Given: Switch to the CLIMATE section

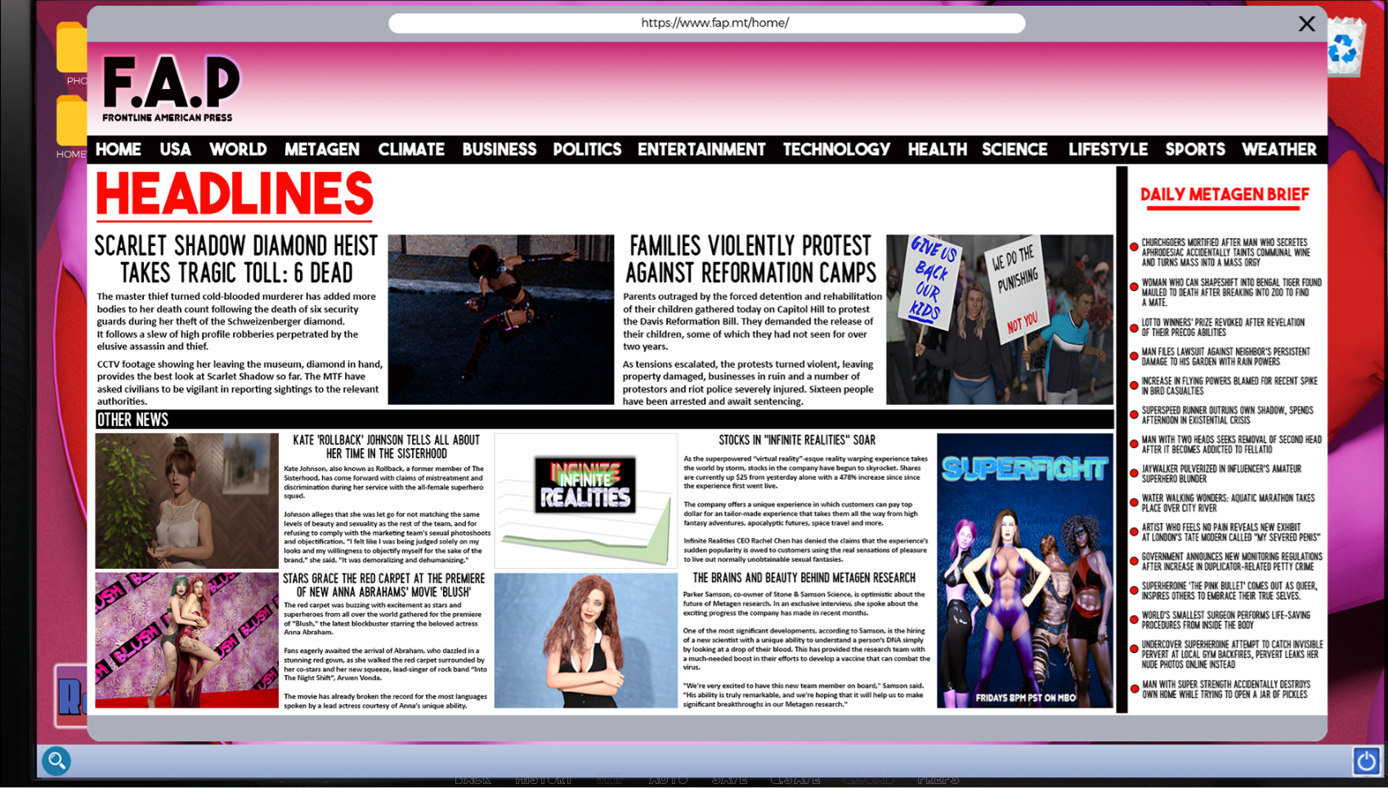Looking at the screenshot, I should coord(411,150).
